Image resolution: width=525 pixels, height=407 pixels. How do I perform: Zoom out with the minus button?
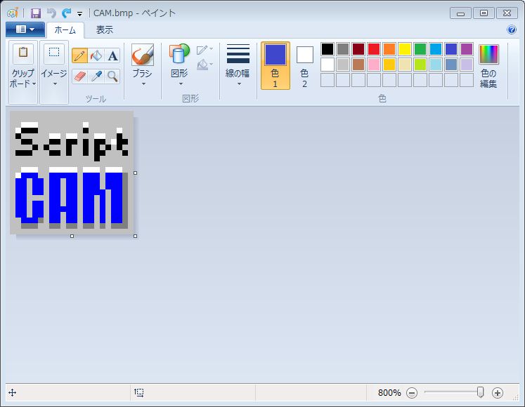[412, 393]
